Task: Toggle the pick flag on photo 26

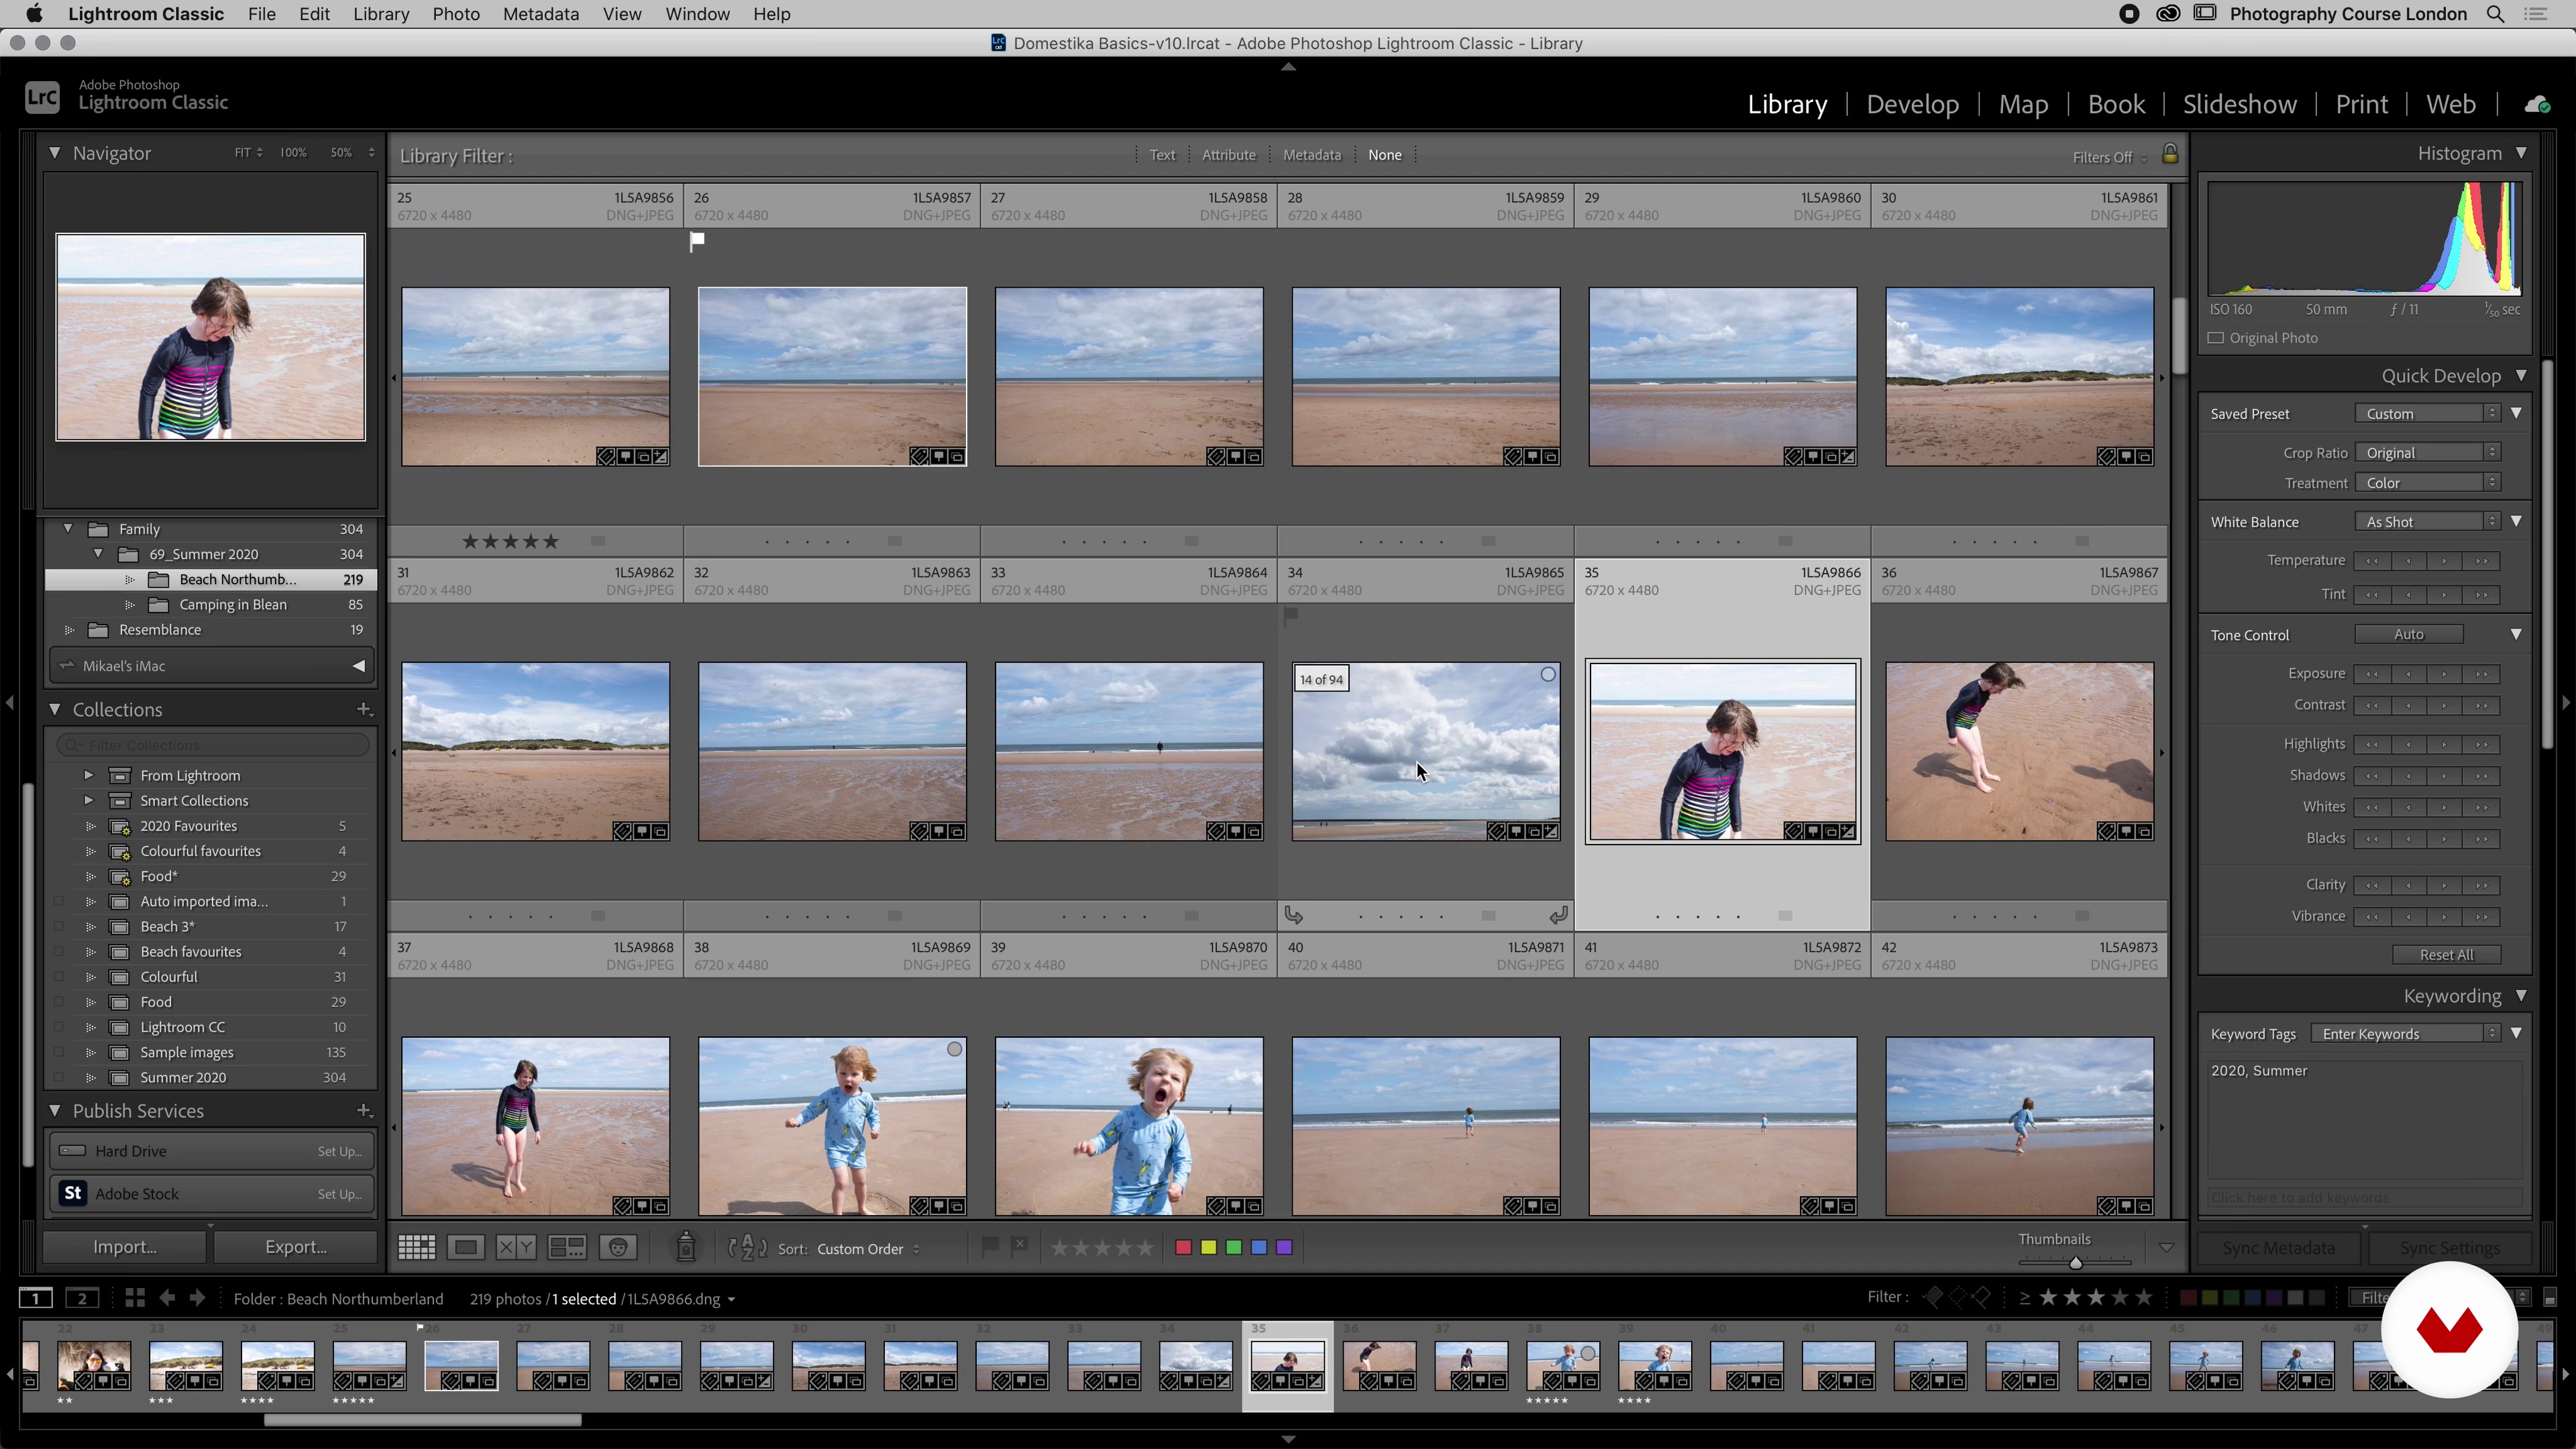Action: pos(697,240)
